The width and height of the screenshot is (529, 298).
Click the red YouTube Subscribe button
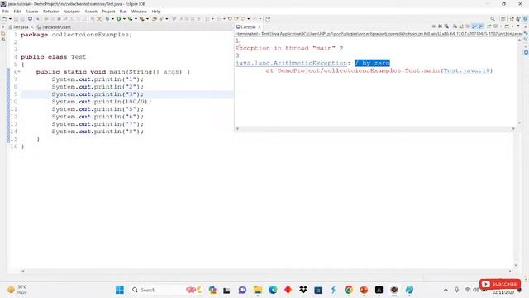[x=499, y=284]
